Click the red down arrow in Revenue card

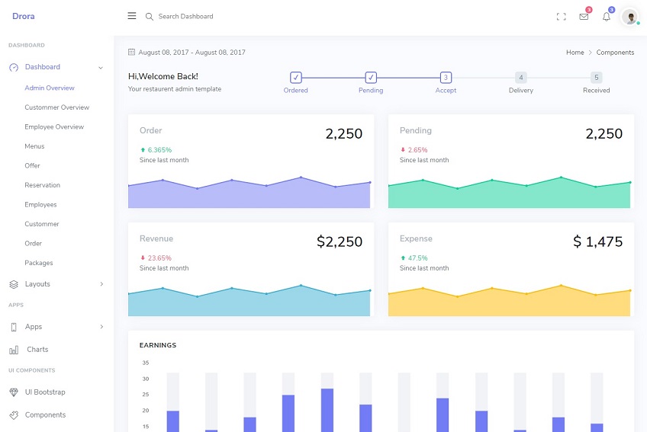point(143,258)
